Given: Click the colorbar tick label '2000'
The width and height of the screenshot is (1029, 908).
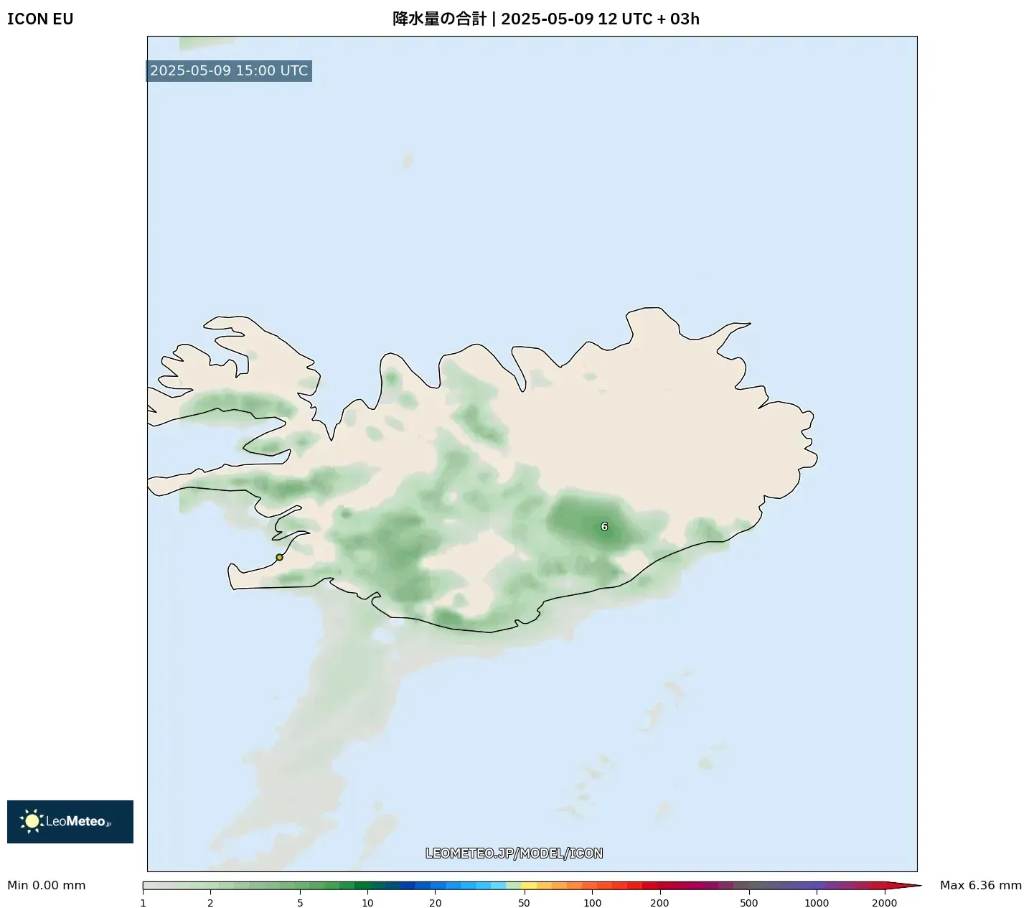Looking at the screenshot, I should point(885,903).
